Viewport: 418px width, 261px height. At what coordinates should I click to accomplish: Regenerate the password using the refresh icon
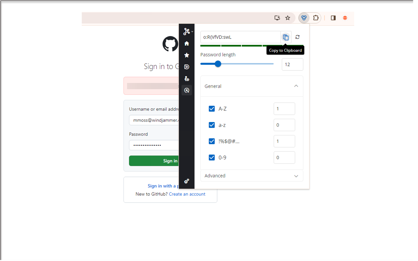click(x=297, y=37)
